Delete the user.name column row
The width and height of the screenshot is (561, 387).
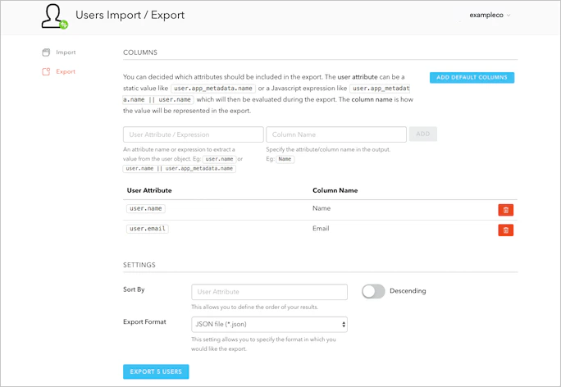tap(505, 210)
